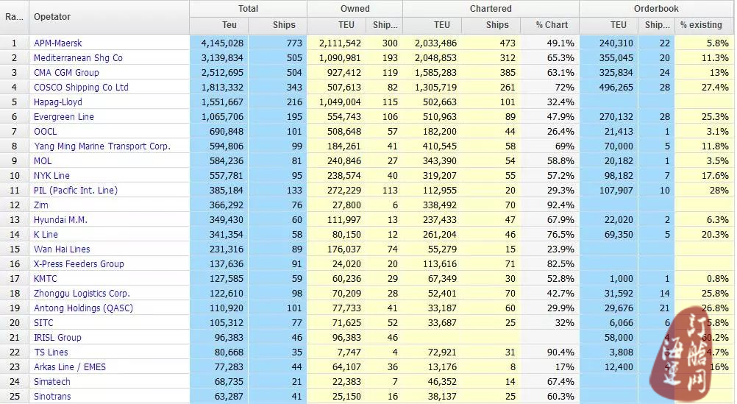Open the Antong Holdings (QASC) link
The image size is (737, 404).
coord(83,308)
